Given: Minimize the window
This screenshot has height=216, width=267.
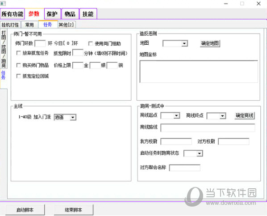Looking at the screenshot, I should coord(226,4).
